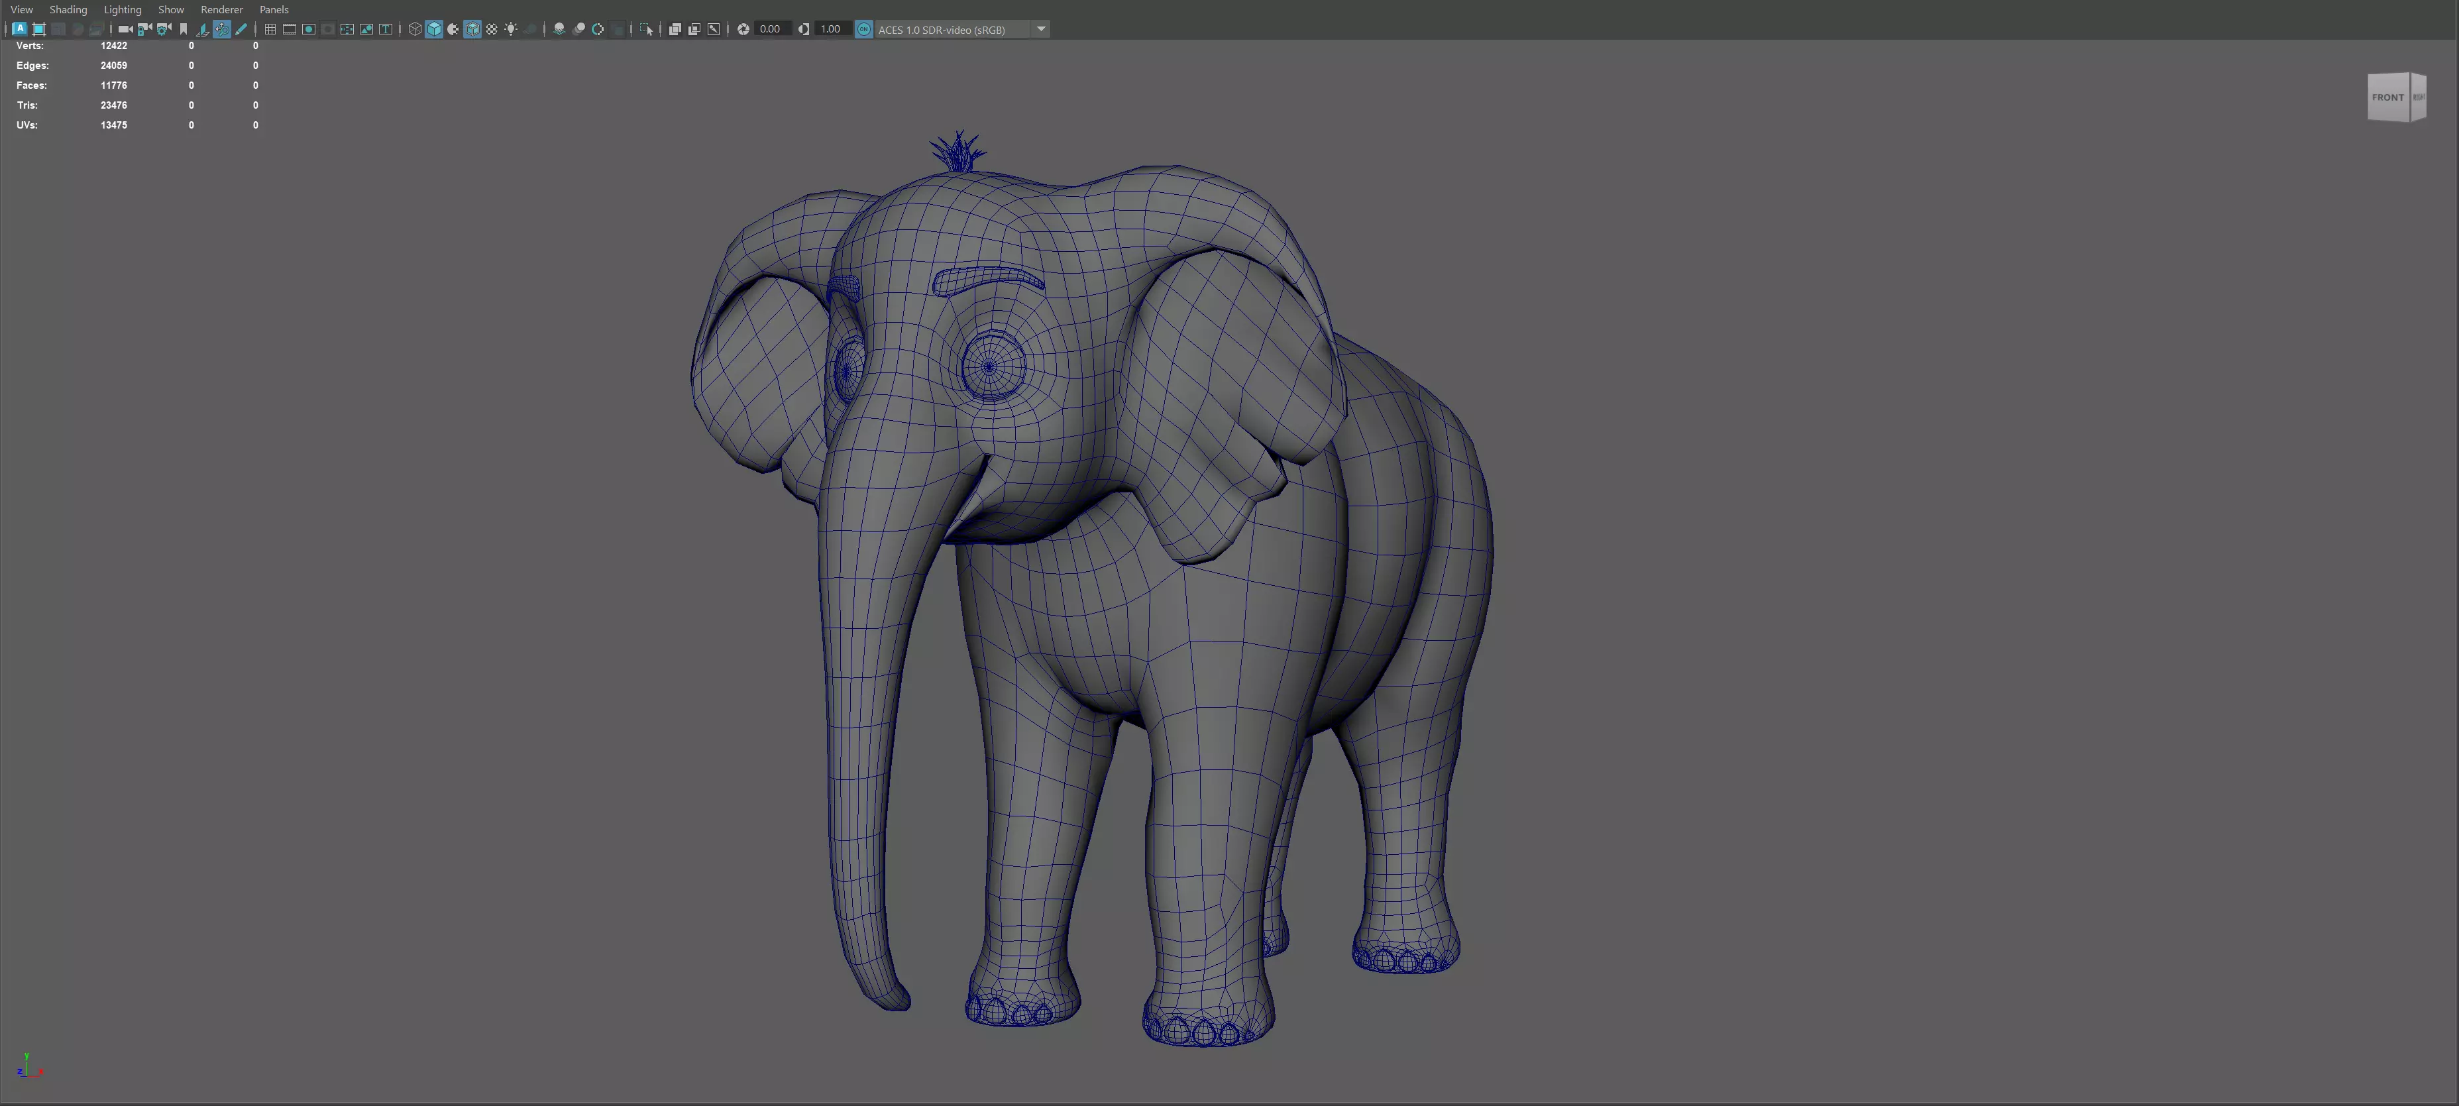Click the Verts count 12422

point(113,46)
